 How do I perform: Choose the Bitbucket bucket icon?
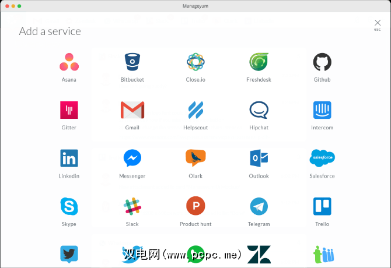[132, 62]
